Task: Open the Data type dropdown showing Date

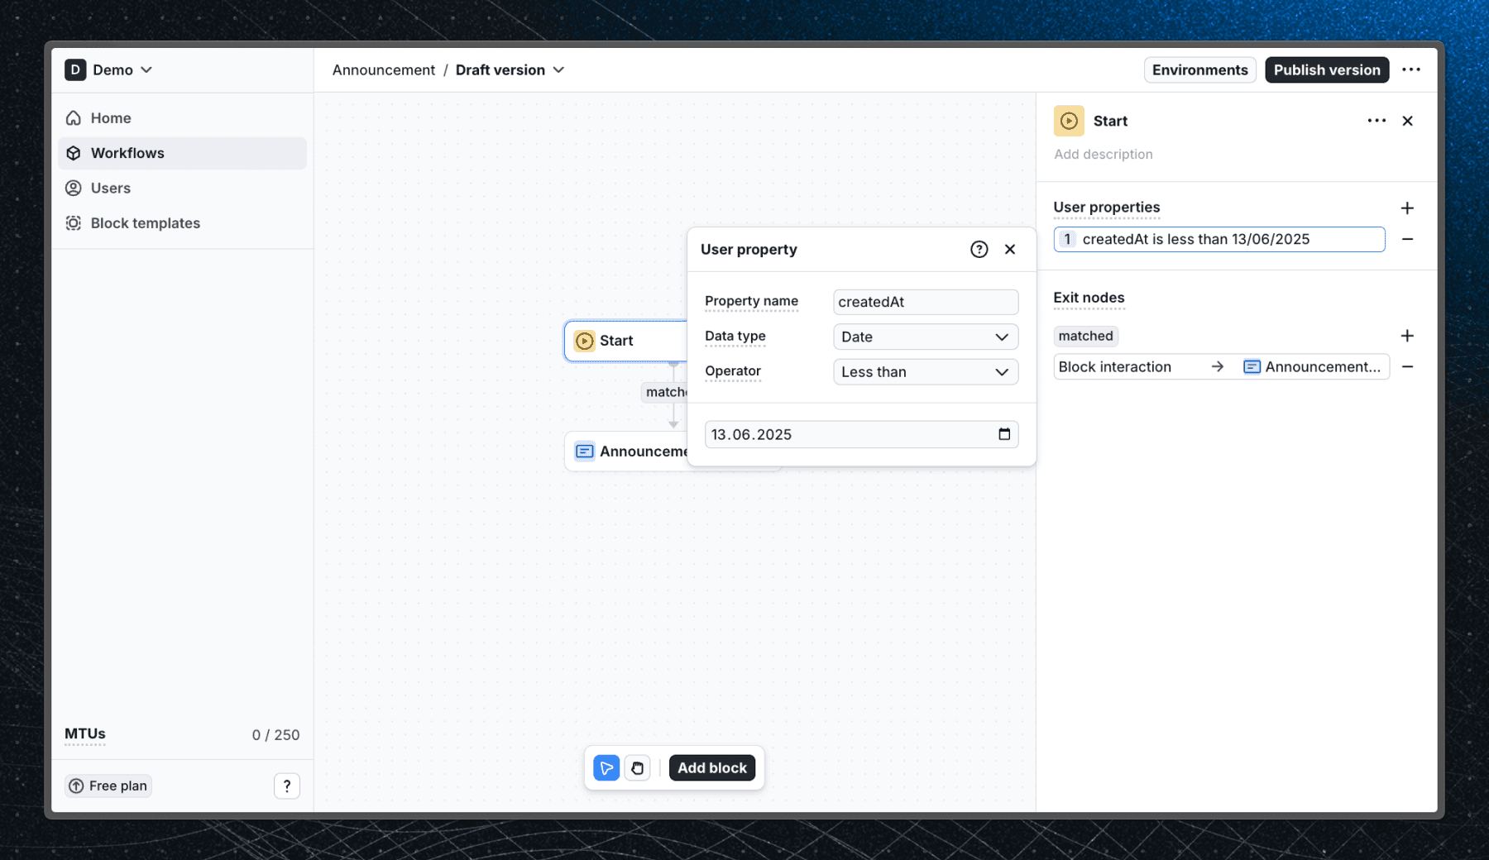Action: pyautogui.click(x=925, y=337)
